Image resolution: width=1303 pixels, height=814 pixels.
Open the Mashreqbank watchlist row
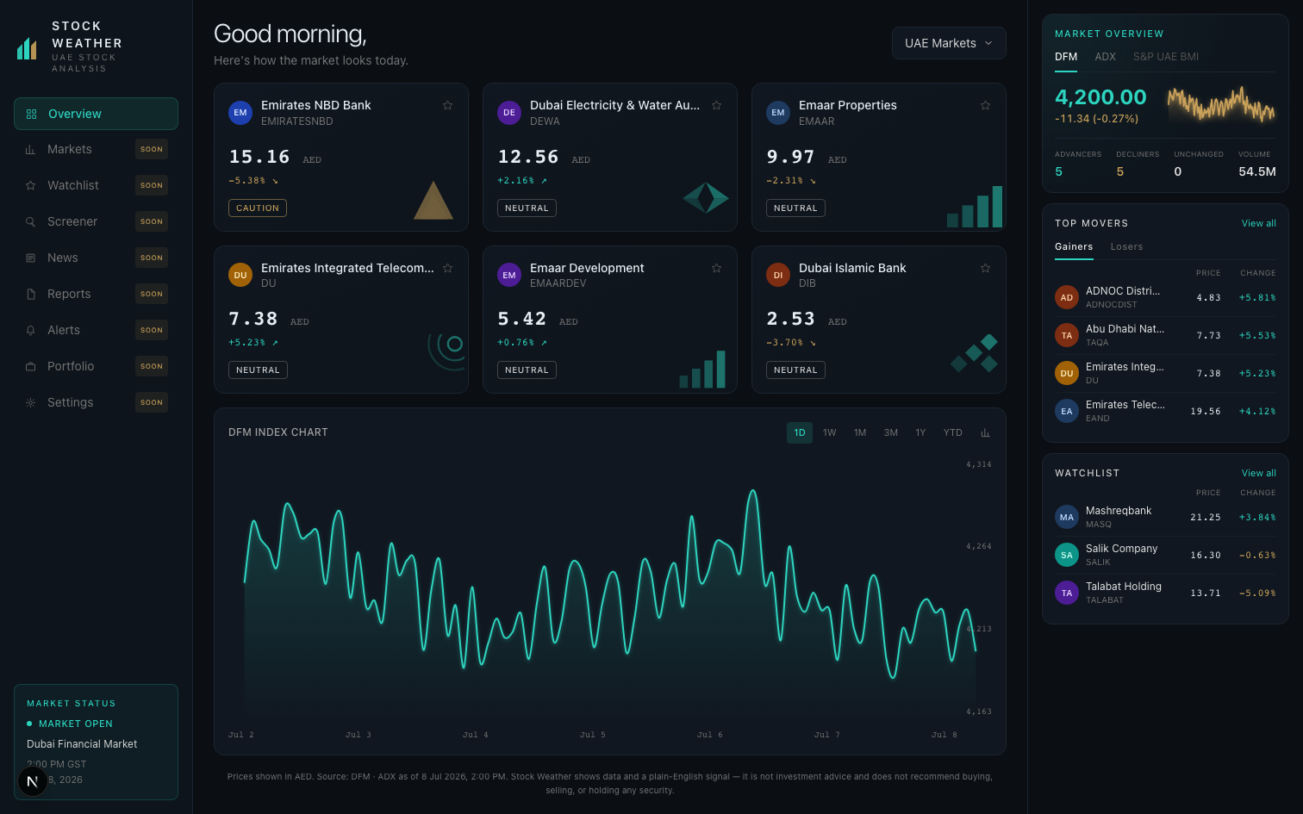pyautogui.click(x=1165, y=517)
